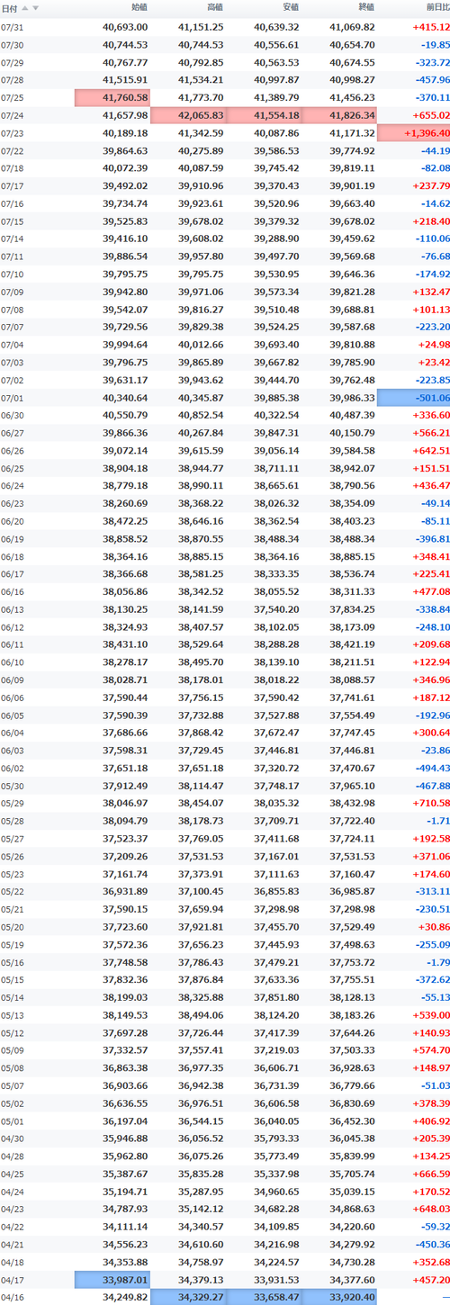Select the change value +24.98
Image resolution: width=450 pixels, height=1305 pixels.
pyautogui.click(x=432, y=344)
